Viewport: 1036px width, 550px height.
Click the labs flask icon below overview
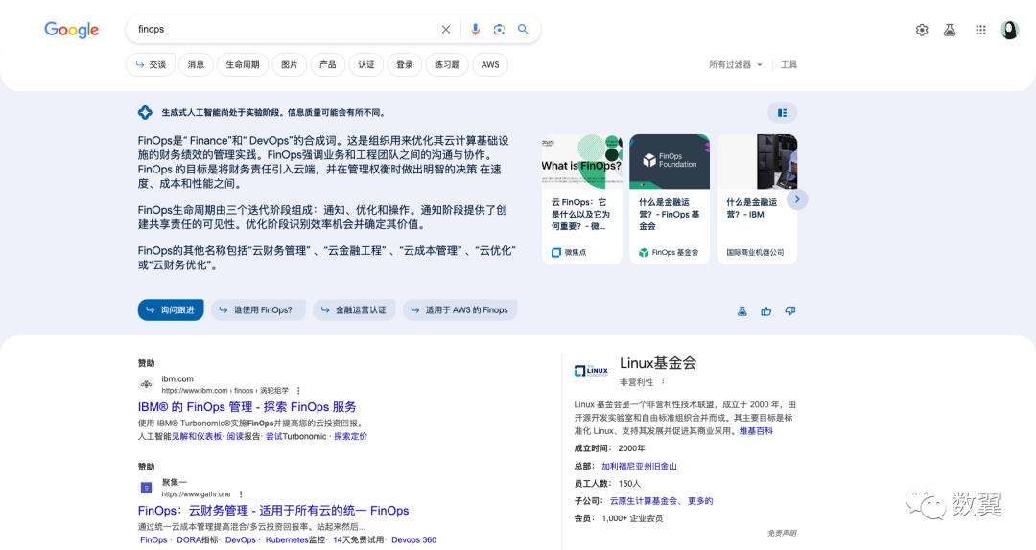742,311
